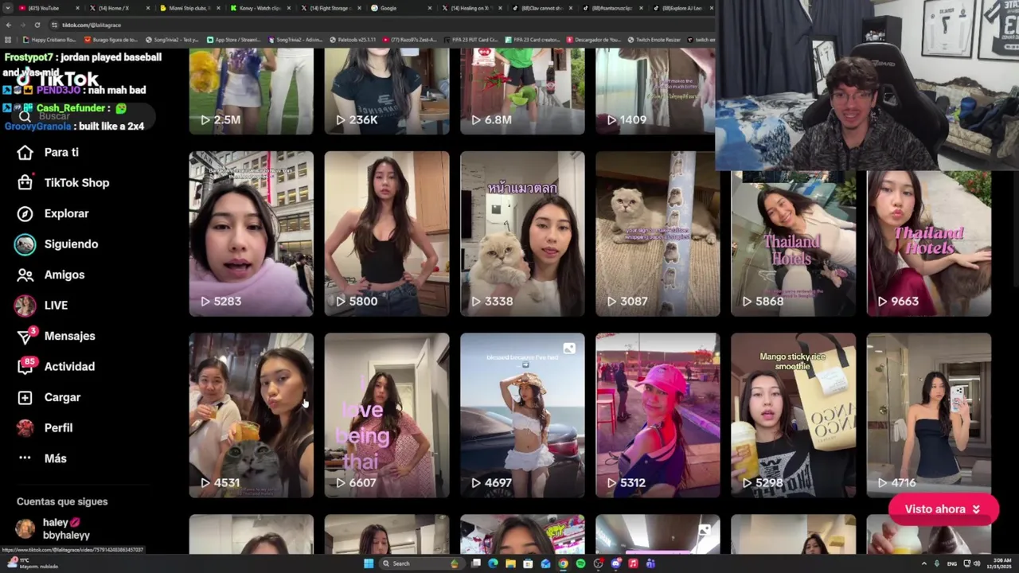The height and width of the screenshot is (573, 1019).
Task: Click the Cargar upload option
Action: point(49,397)
